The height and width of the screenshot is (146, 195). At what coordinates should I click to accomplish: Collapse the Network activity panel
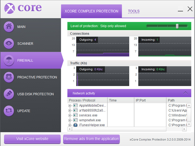[185, 93]
